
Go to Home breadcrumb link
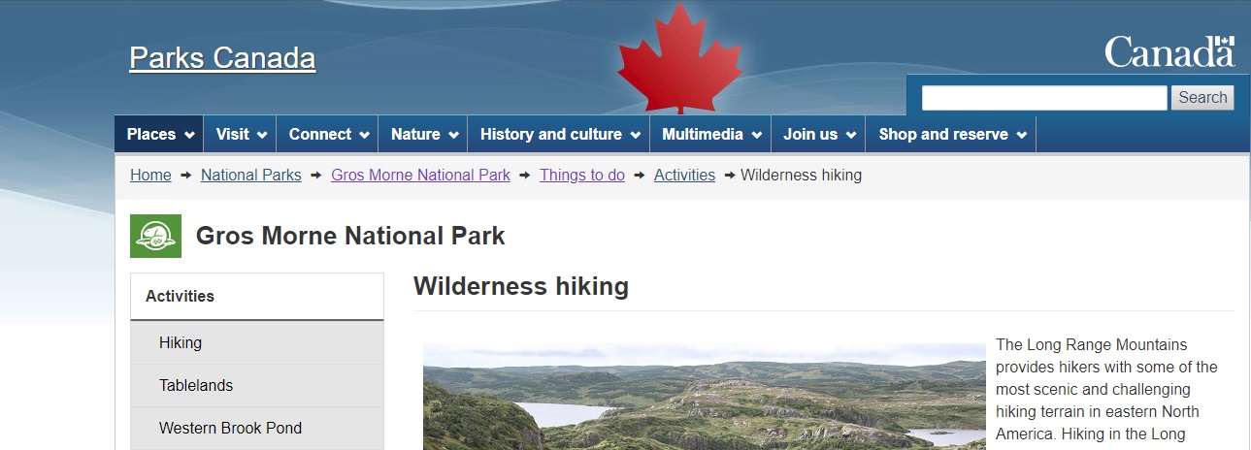pyautogui.click(x=150, y=176)
